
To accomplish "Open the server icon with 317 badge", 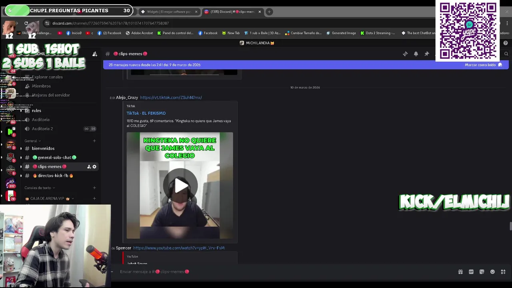I will point(11,183).
